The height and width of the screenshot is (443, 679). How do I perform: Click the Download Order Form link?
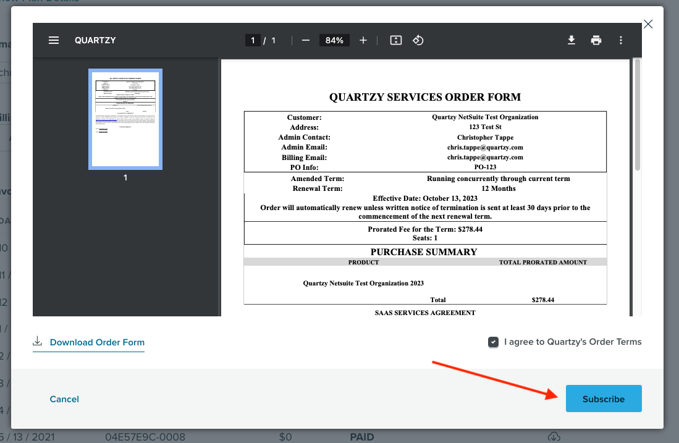(97, 342)
